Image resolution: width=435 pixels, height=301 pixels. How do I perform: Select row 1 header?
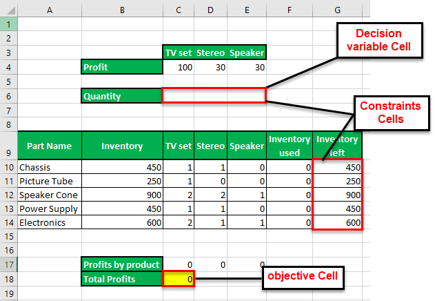point(8,24)
